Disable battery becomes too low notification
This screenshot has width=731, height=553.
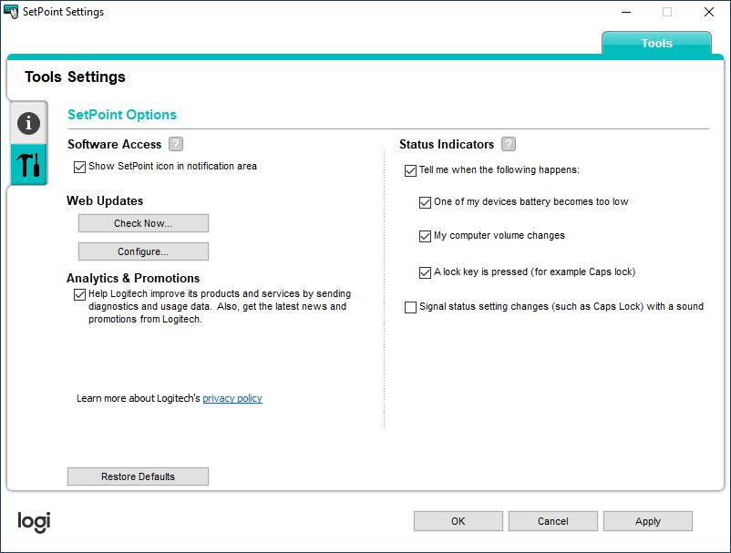(x=425, y=202)
